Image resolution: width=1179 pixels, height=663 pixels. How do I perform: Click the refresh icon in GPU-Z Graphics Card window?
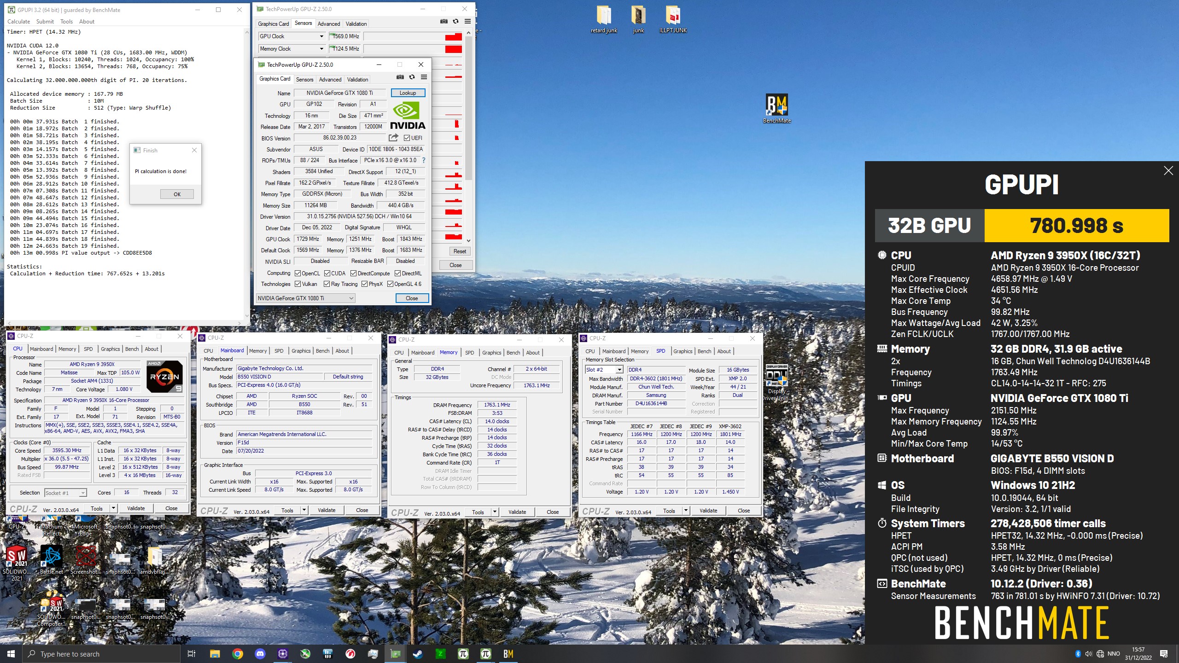tap(412, 77)
